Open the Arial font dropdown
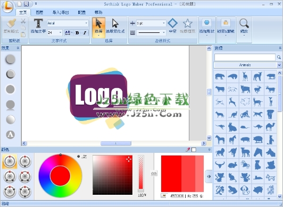The height and width of the screenshot is (207, 283). click(x=86, y=23)
